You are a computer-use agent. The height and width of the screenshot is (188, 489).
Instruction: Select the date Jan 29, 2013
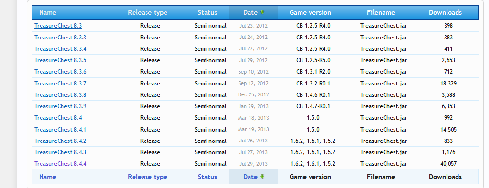tap(253, 106)
